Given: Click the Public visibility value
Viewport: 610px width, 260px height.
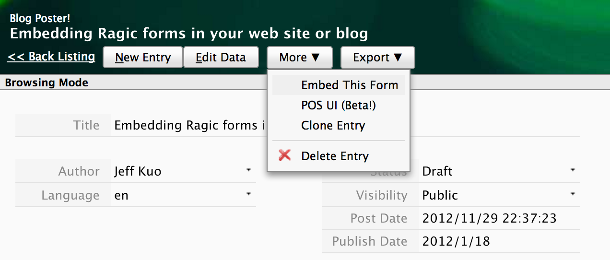Looking at the screenshot, I should click(440, 195).
